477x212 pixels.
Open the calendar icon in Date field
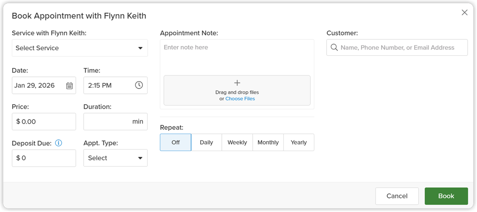(x=70, y=86)
